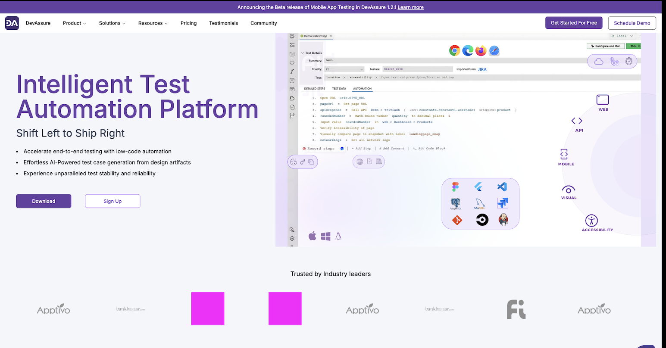666x348 pixels.
Task: Click the Chrome browser icon
Action: [x=454, y=51]
